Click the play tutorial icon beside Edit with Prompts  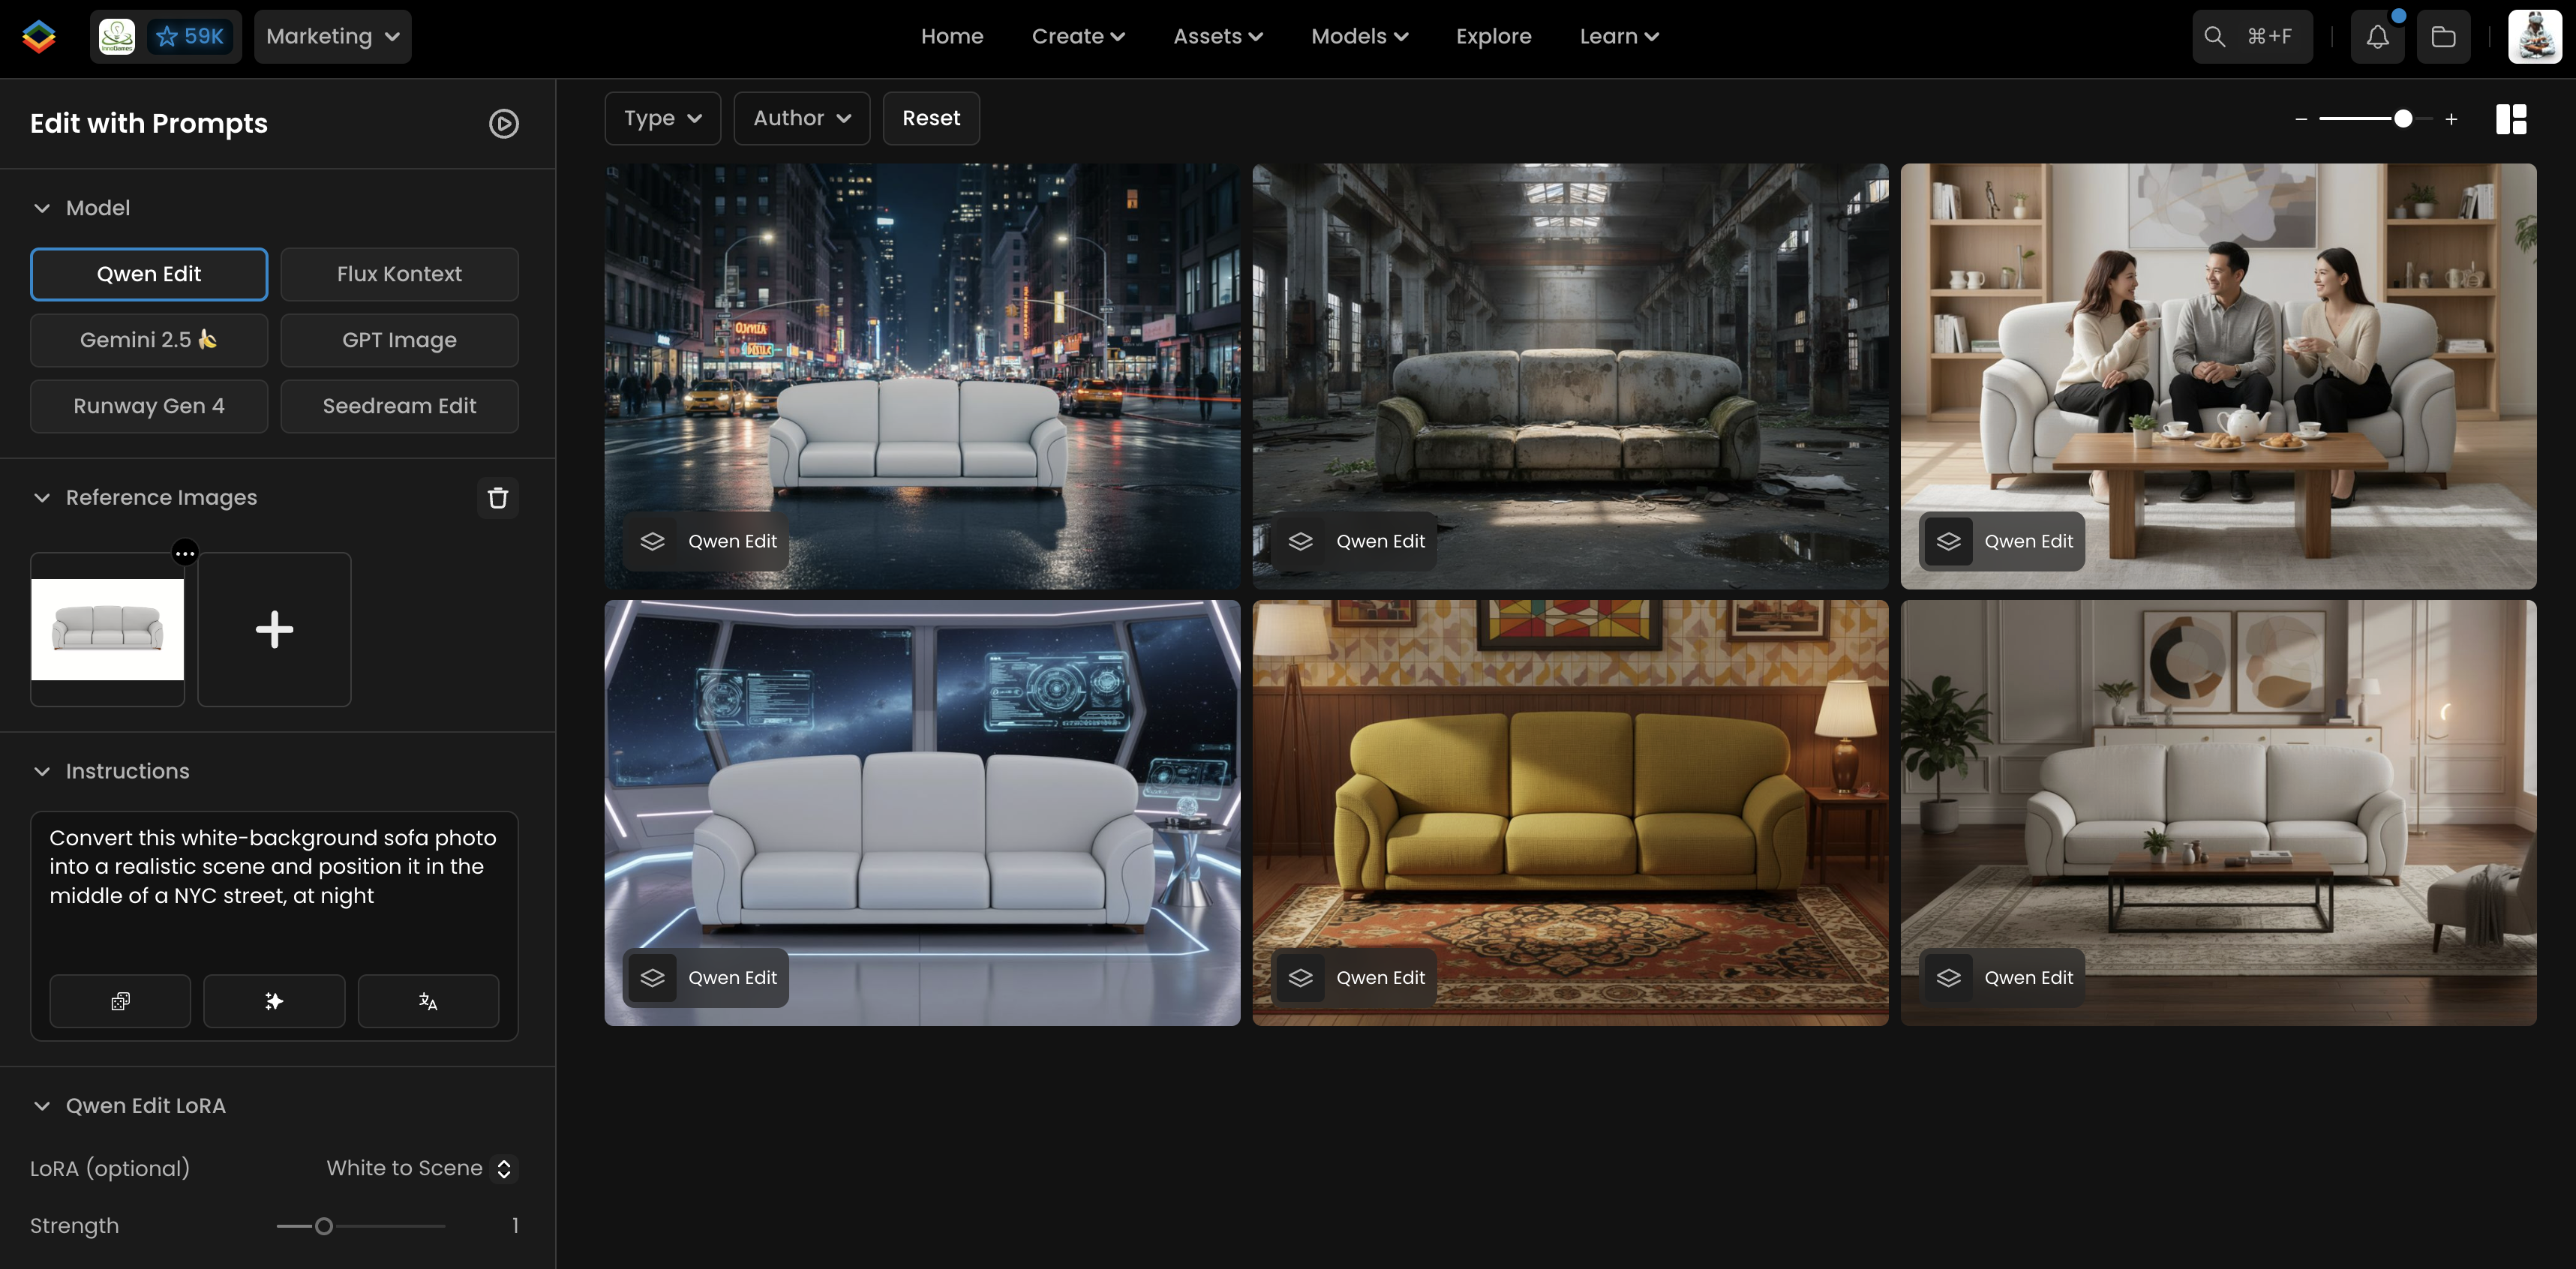click(503, 123)
